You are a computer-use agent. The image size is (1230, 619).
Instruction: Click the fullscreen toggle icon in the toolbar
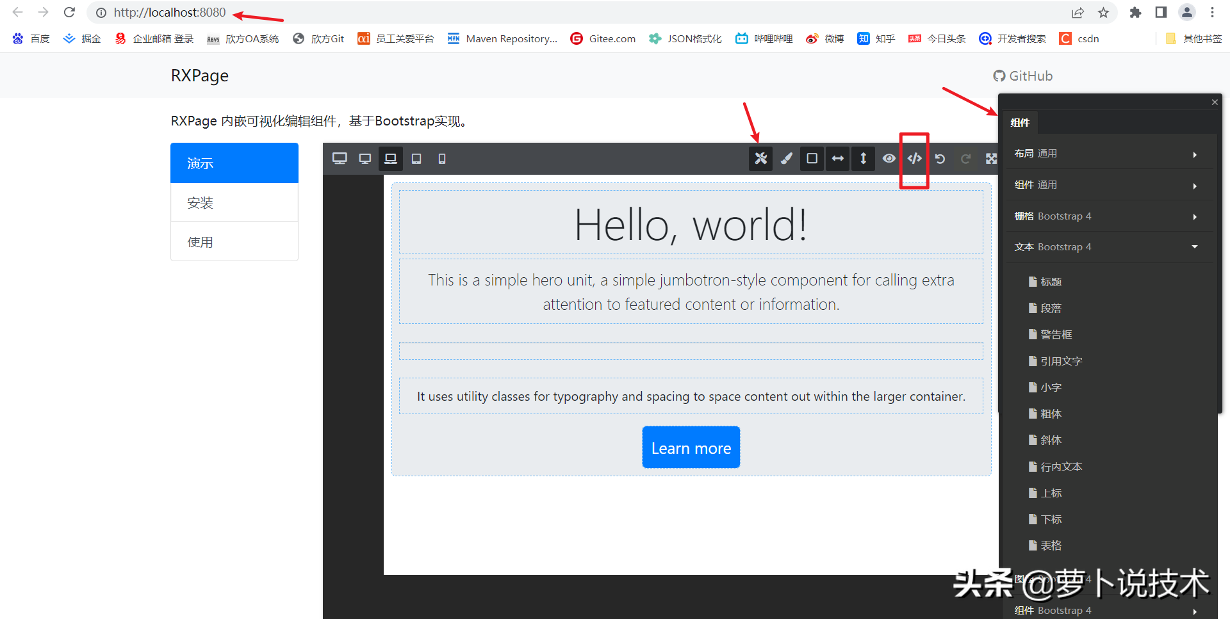[x=991, y=158]
